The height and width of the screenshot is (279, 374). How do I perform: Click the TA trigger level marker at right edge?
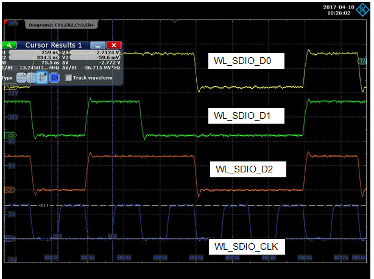click(362, 62)
